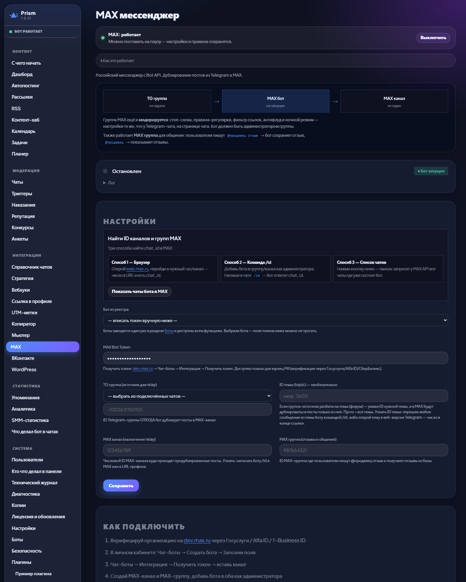Viewport: 466px width, 582px height.
Task: Click the Prism logo icon
Action: pos(14,15)
